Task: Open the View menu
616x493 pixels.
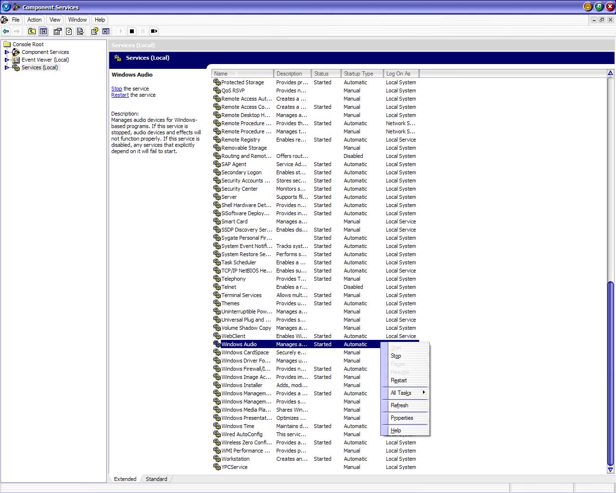Action: tap(55, 20)
